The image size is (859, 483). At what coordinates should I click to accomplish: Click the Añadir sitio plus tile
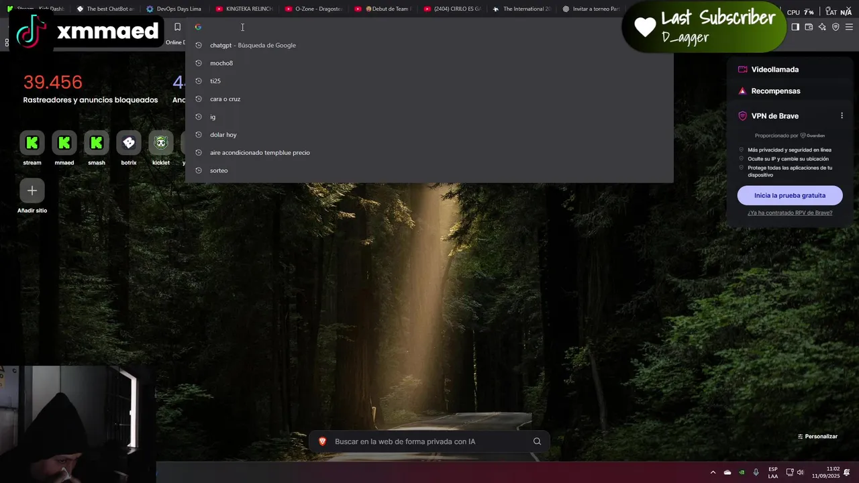32,191
